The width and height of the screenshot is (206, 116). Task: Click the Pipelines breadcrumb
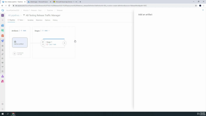[x=50, y=10]
